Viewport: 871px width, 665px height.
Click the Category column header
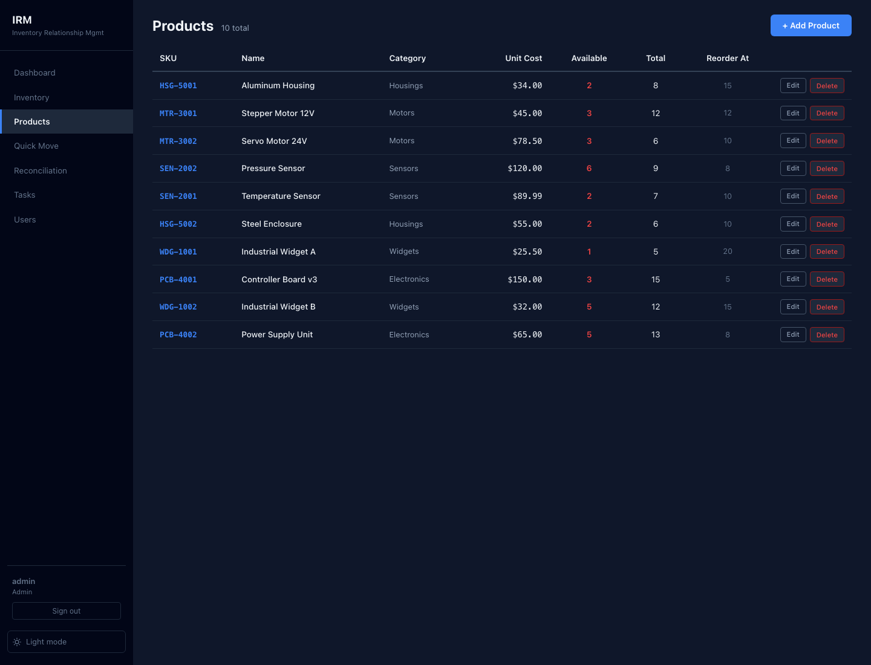(407, 58)
